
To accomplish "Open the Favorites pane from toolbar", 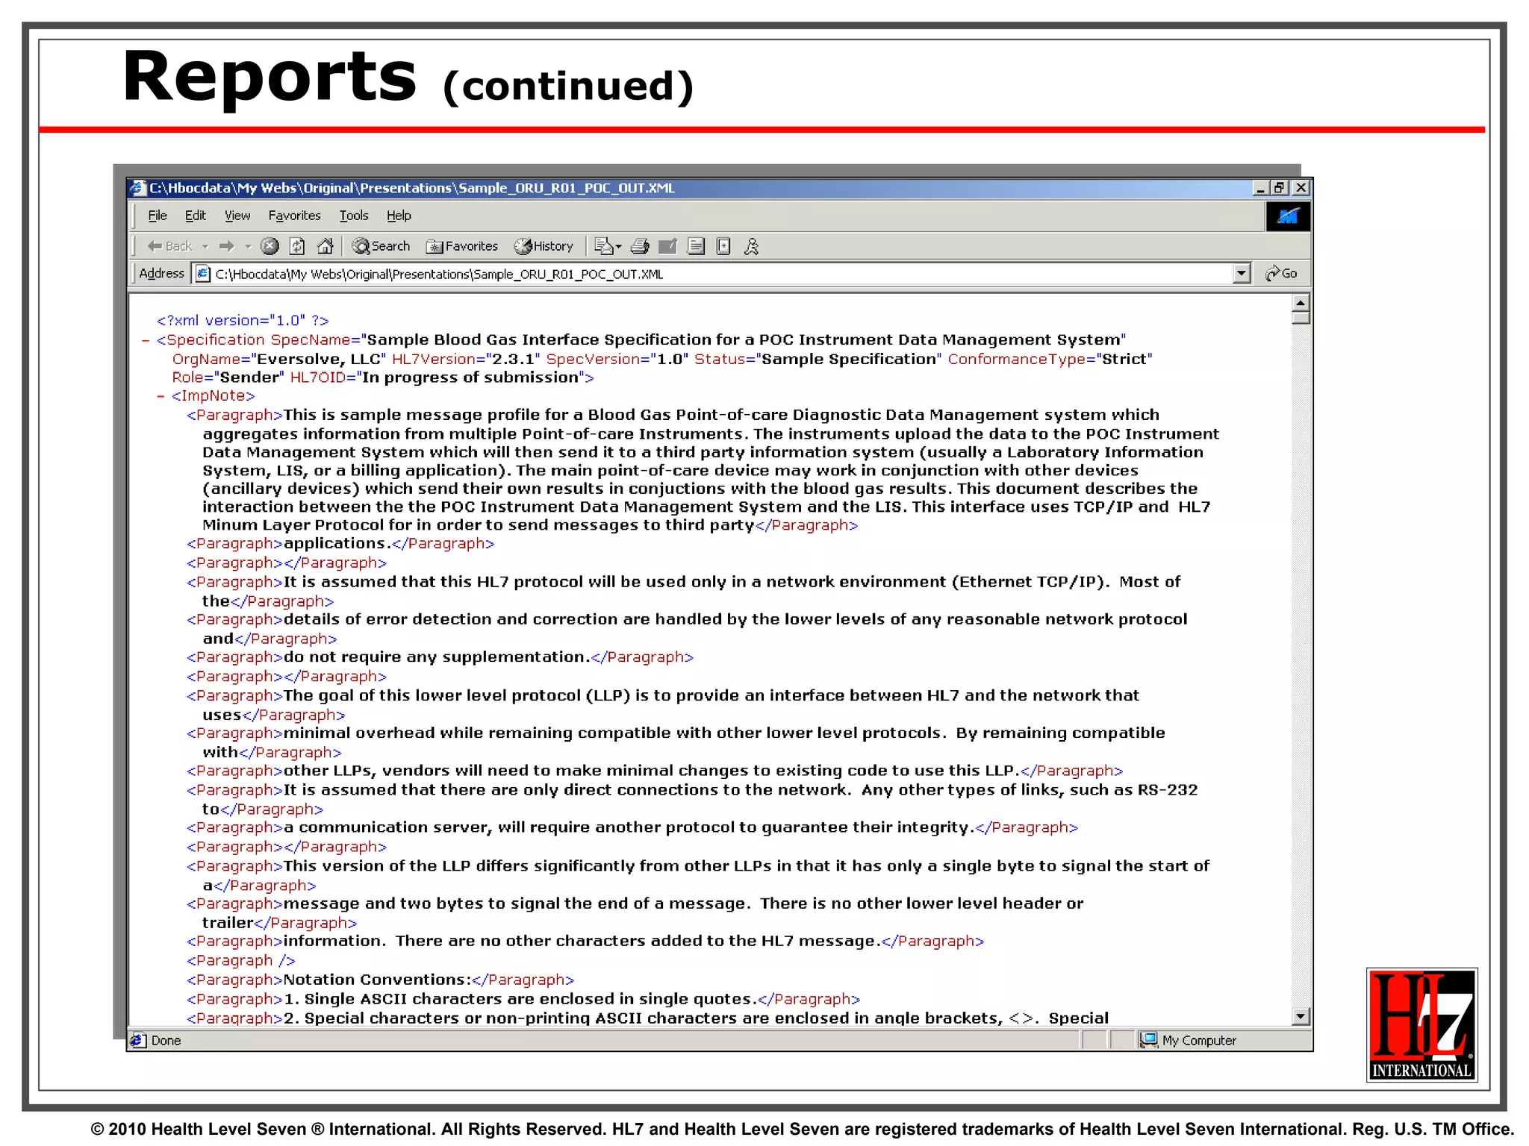I will tap(461, 245).
